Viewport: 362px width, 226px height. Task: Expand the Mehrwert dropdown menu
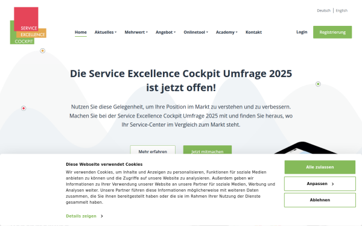coord(136,33)
